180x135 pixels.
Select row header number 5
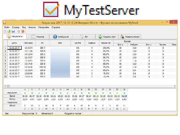(5, 60)
